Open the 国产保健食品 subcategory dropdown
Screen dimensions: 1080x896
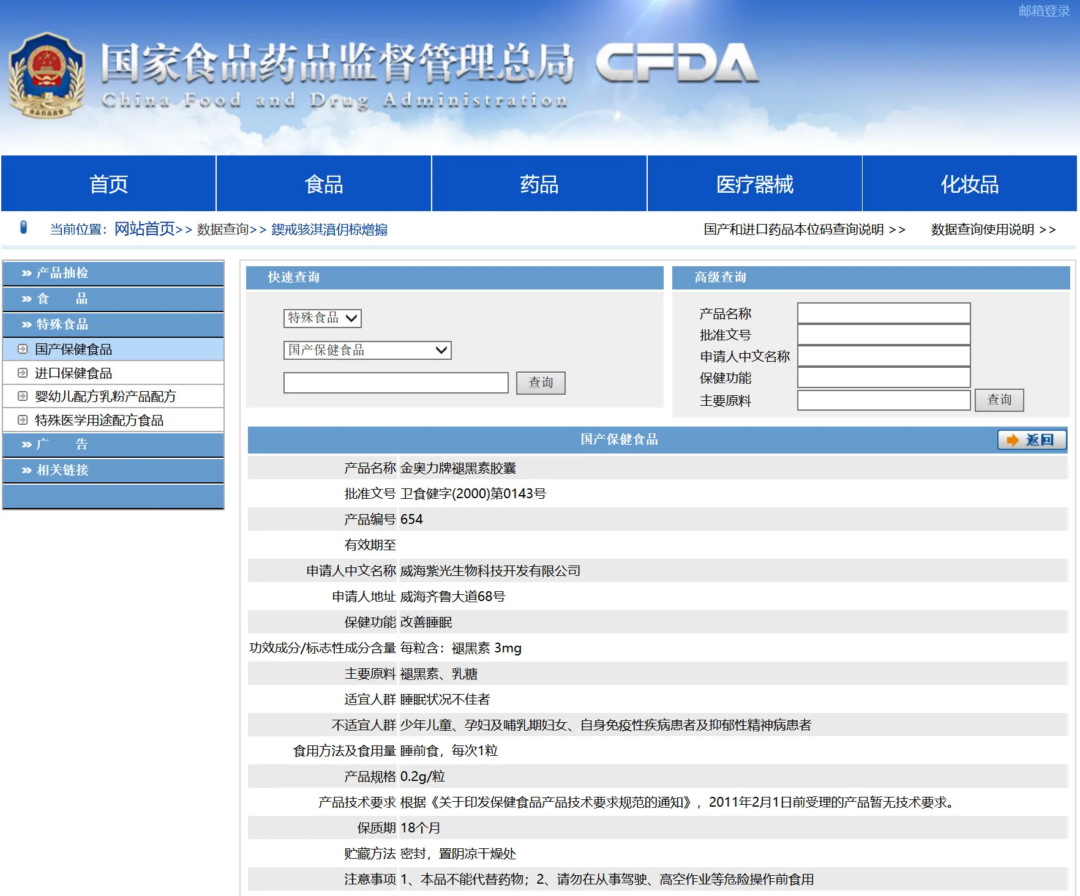click(367, 350)
